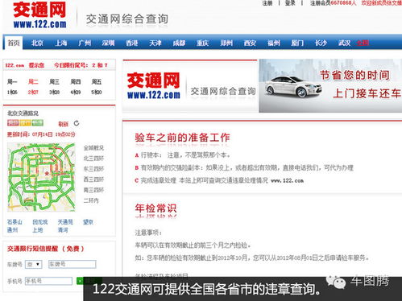Select 郑州 in the city navigation bar
Image resolution: width=402 pixels, height=301 pixels.
(226, 43)
